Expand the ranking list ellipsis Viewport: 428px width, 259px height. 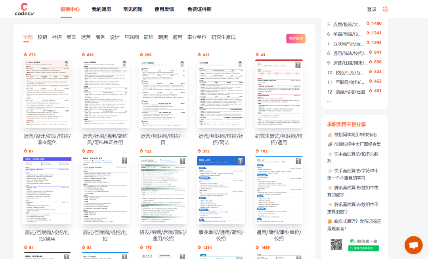click(x=329, y=101)
